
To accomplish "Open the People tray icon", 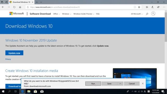I will pyautogui.click(x=128, y=91).
